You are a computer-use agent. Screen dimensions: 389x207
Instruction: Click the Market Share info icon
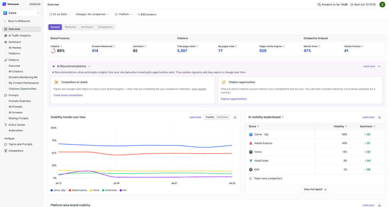(320, 46)
